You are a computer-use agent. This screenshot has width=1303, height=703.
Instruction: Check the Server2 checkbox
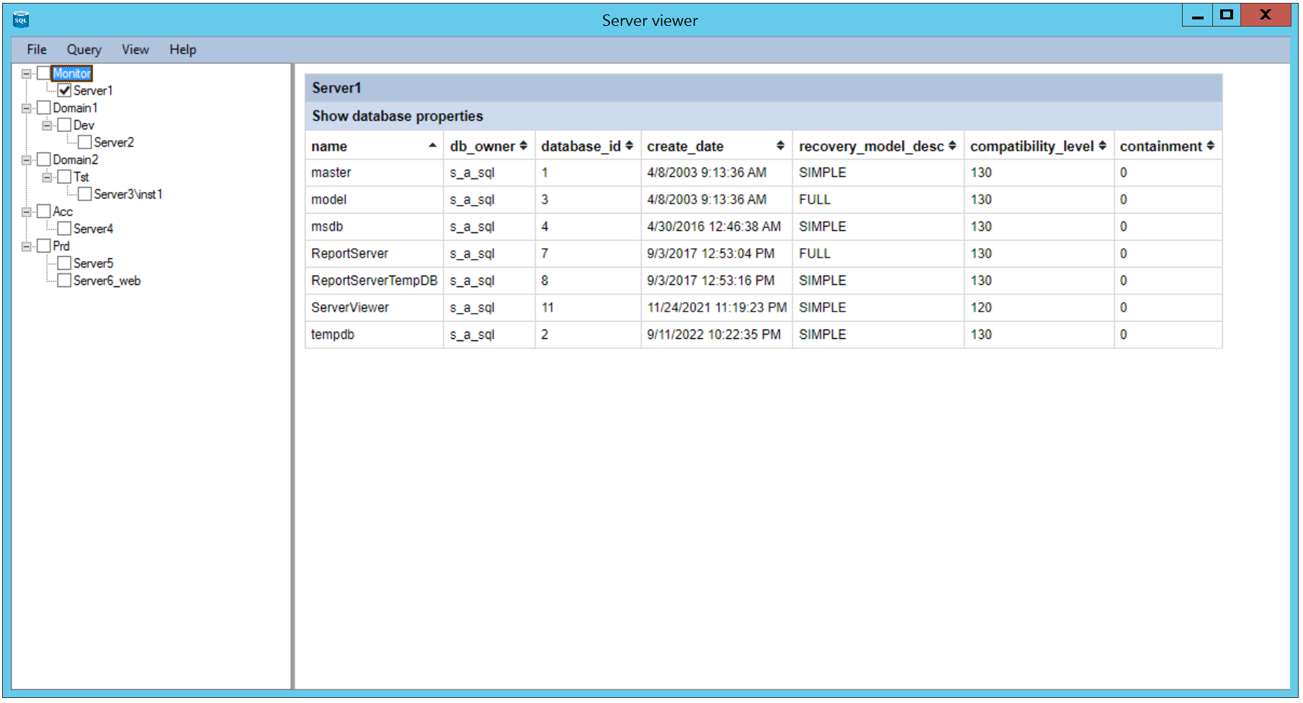(x=85, y=142)
